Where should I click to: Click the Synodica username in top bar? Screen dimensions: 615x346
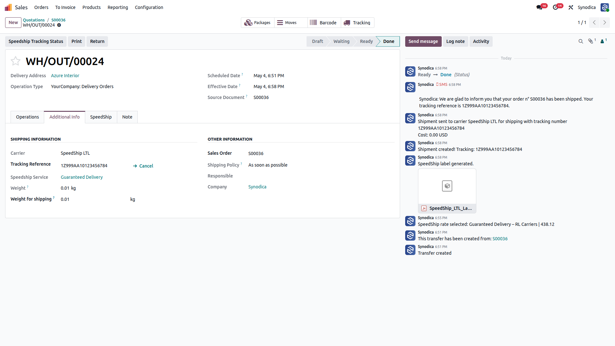pyautogui.click(x=586, y=7)
